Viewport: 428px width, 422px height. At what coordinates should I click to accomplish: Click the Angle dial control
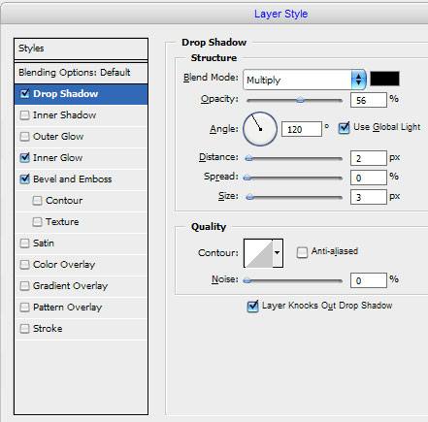[260, 129]
